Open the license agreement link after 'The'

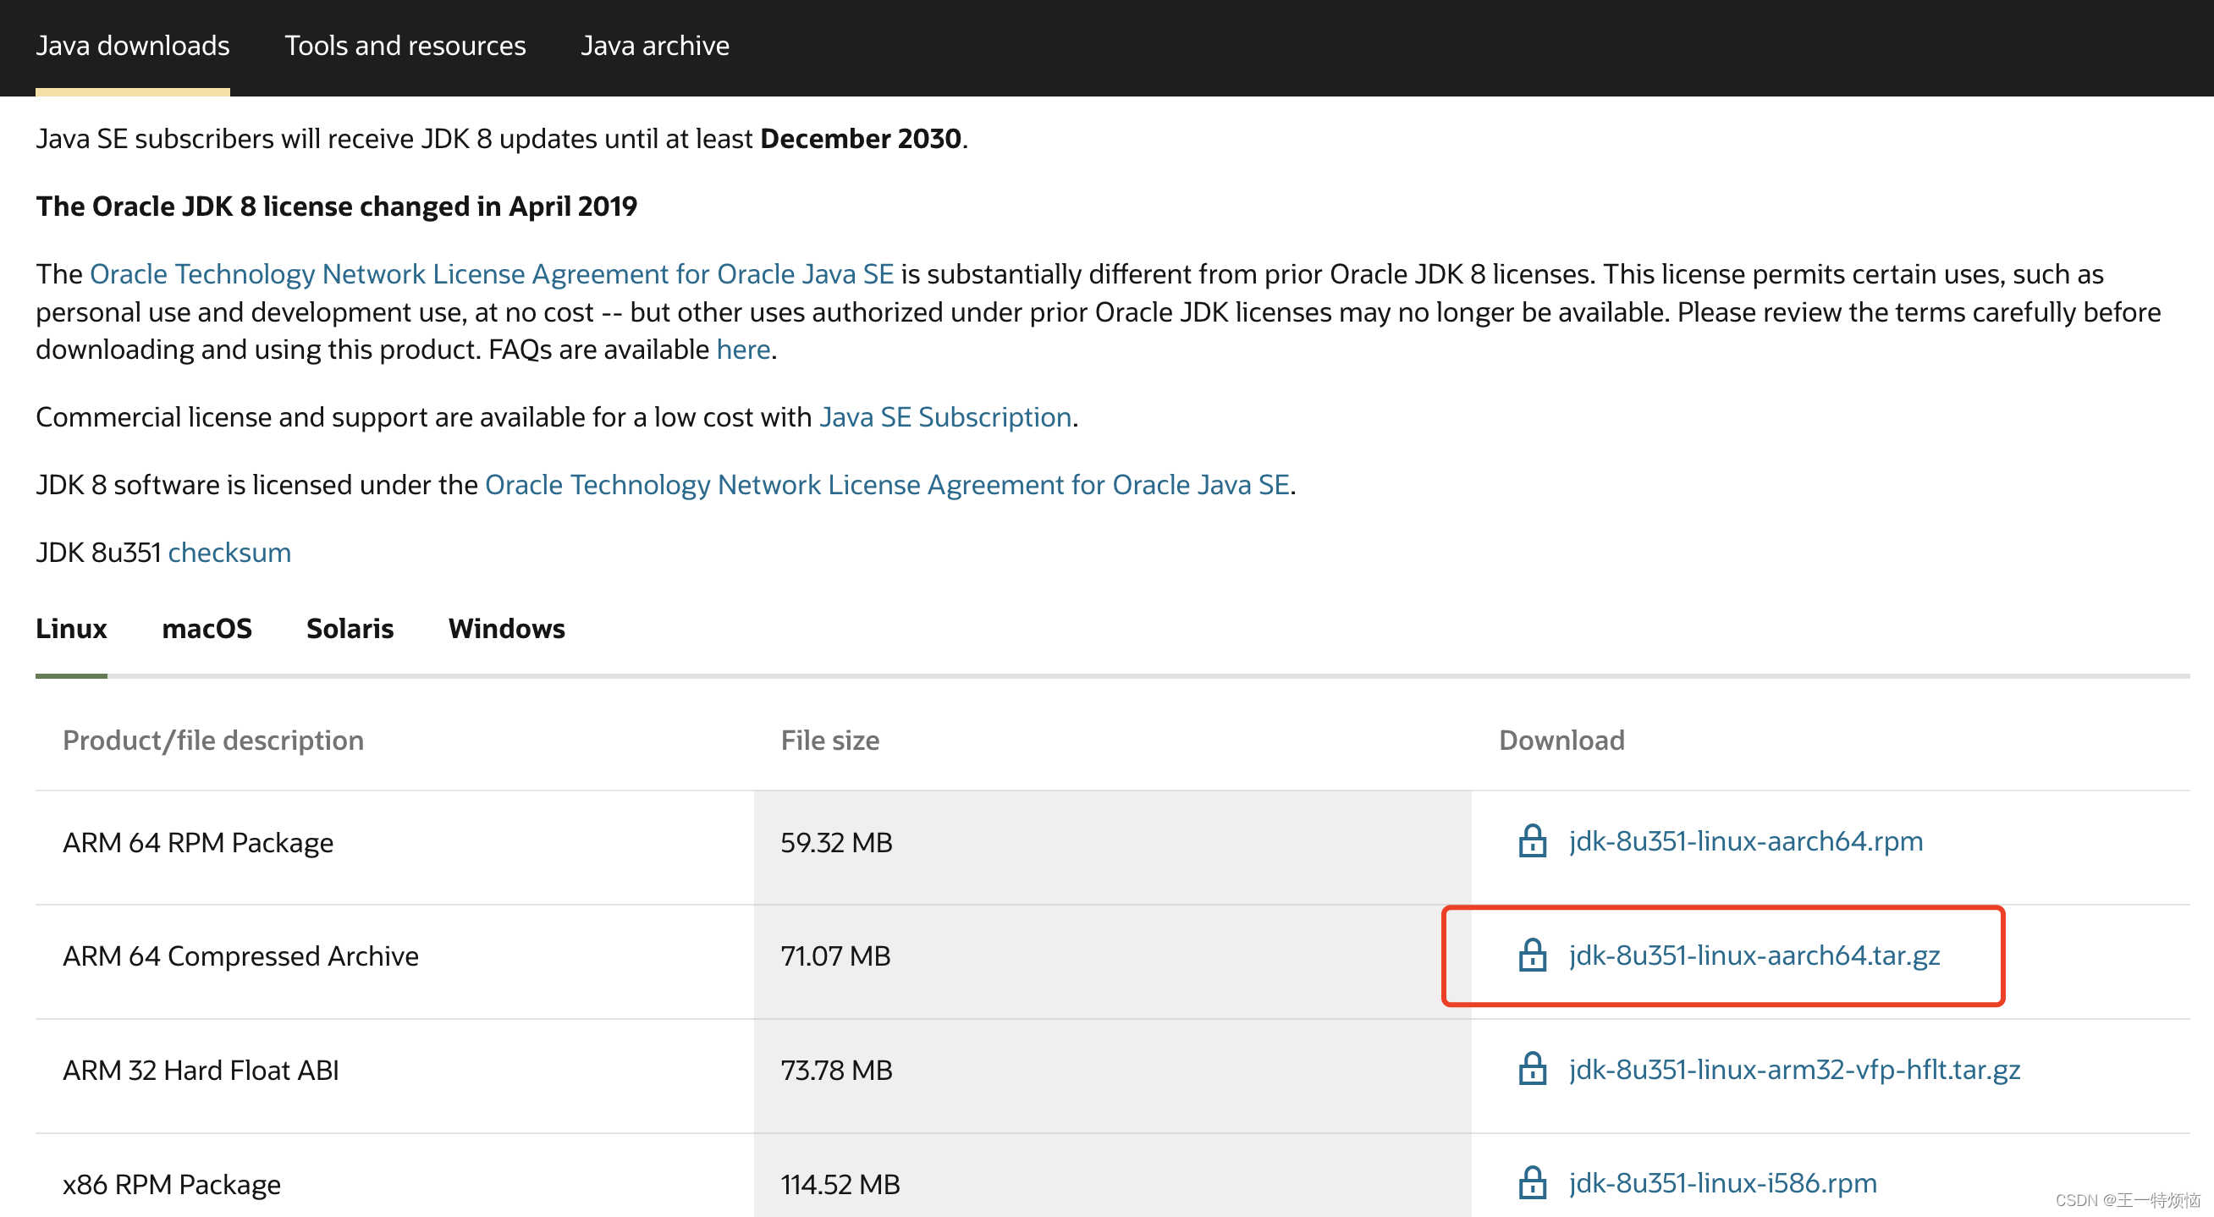tap(492, 274)
